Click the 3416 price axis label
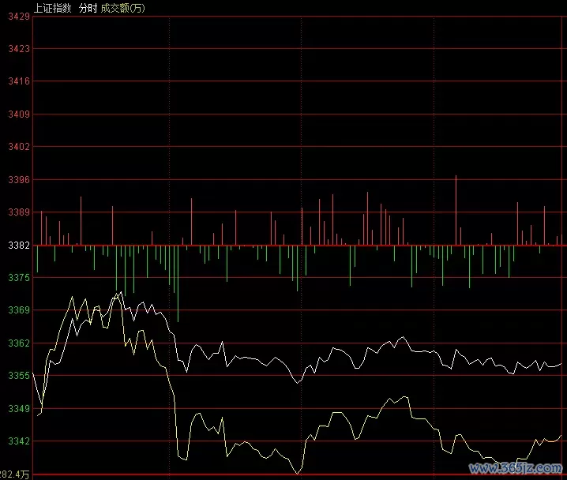This screenshot has width=567, height=480. 15,81
